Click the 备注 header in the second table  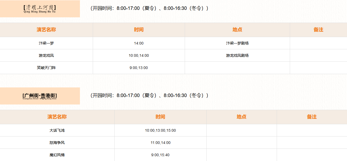[312, 117]
